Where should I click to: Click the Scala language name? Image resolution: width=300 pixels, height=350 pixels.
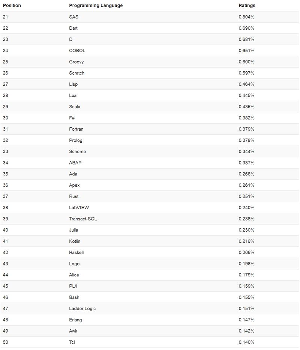coord(75,107)
